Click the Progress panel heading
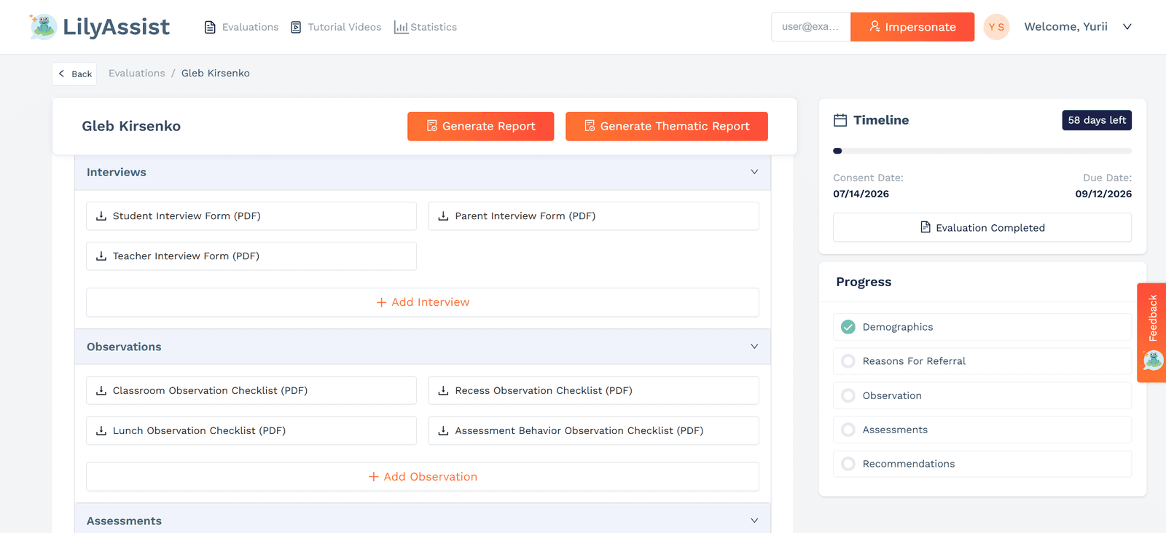This screenshot has height=533, width=1166. coord(864,282)
